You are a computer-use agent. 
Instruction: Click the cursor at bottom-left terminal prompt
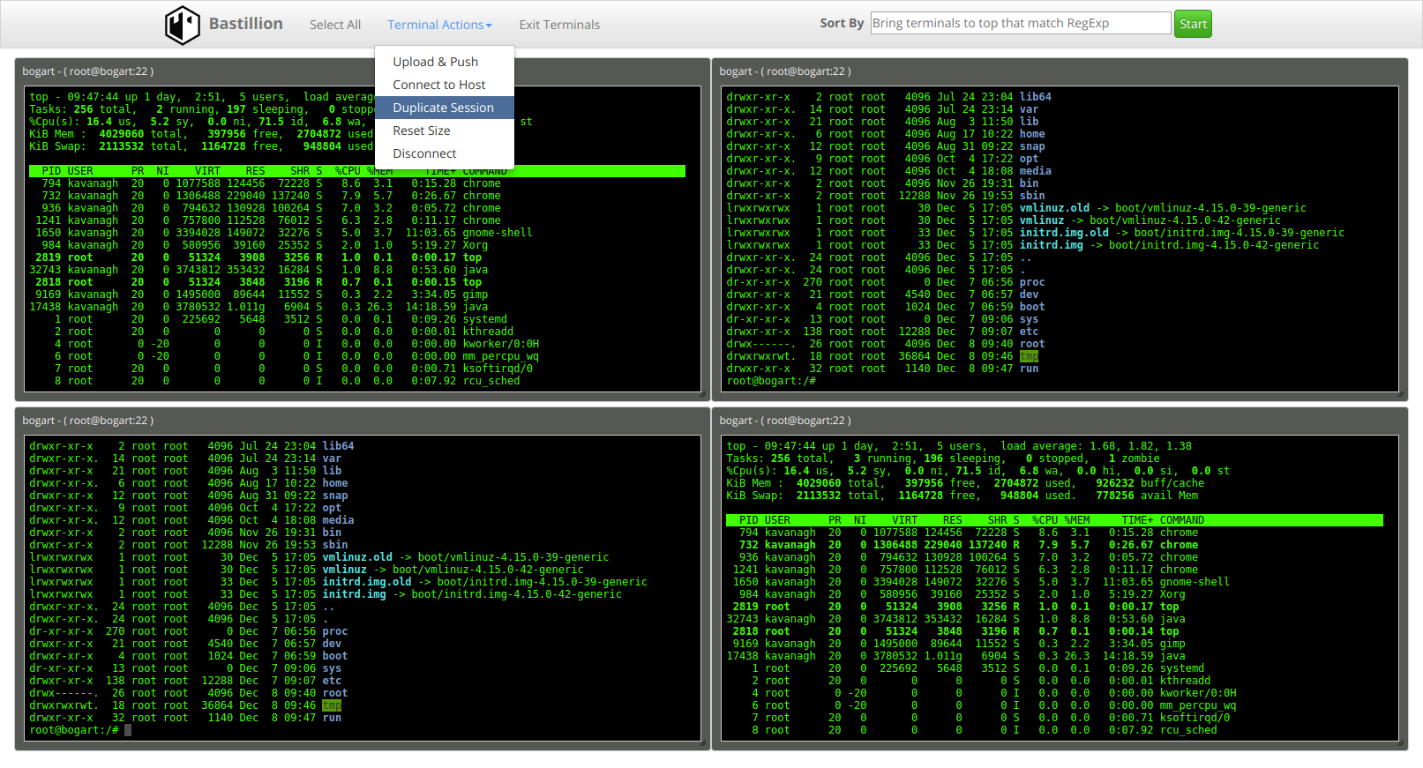[128, 730]
